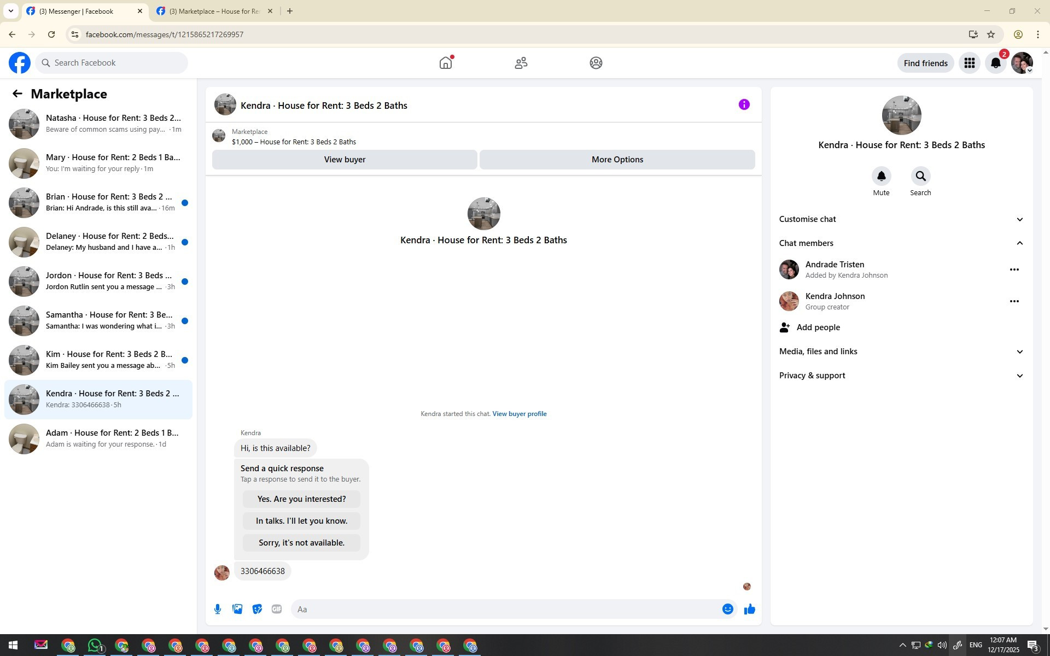
Task: Open Adam House for Rent conversation
Action: click(98, 439)
